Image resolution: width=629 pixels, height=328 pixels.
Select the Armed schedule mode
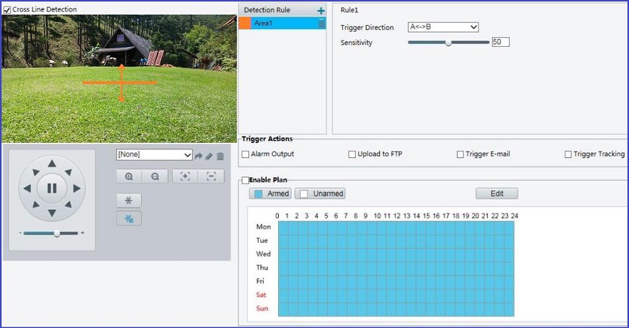click(271, 194)
